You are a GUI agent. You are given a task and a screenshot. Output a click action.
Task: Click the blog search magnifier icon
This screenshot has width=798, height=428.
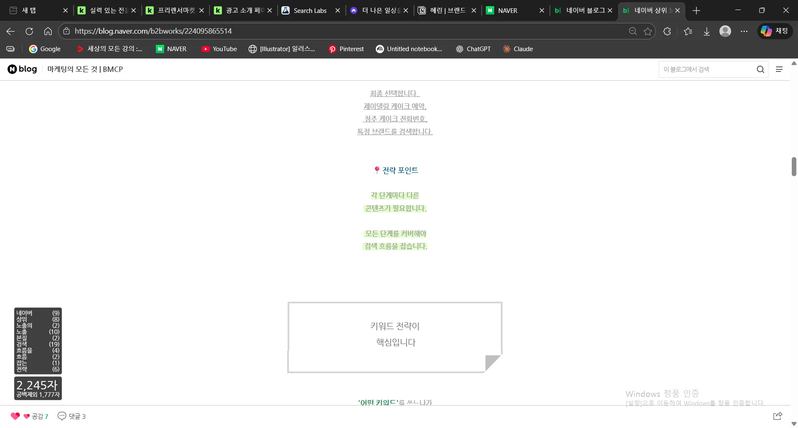click(760, 69)
